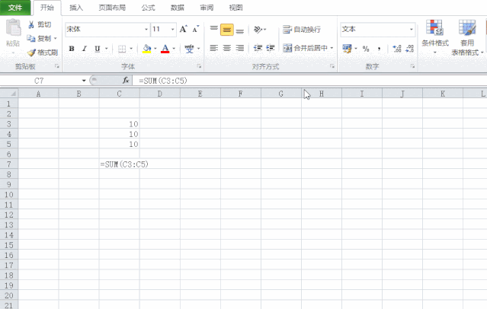
Task: Switch to the 数据 (Data) tab
Action: pyautogui.click(x=178, y=8)
